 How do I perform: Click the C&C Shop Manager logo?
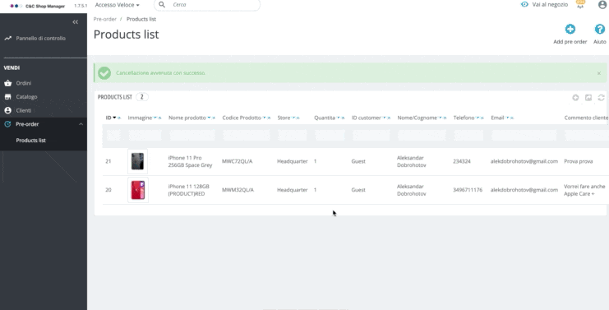click(x=37, y=6)
